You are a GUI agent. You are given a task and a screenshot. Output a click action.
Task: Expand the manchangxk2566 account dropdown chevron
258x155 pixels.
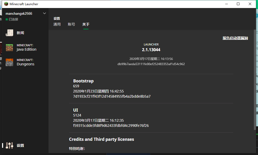[44, 13]
